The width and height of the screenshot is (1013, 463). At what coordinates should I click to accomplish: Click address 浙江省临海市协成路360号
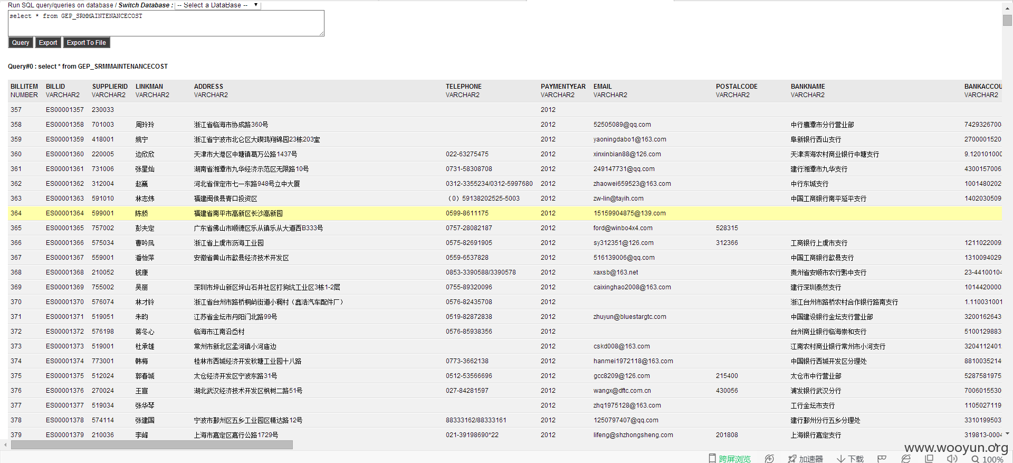coord(231,125)
